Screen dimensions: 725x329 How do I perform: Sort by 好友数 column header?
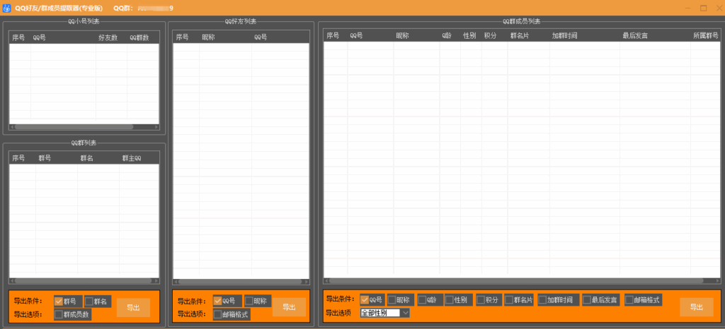tap(108, 38)
